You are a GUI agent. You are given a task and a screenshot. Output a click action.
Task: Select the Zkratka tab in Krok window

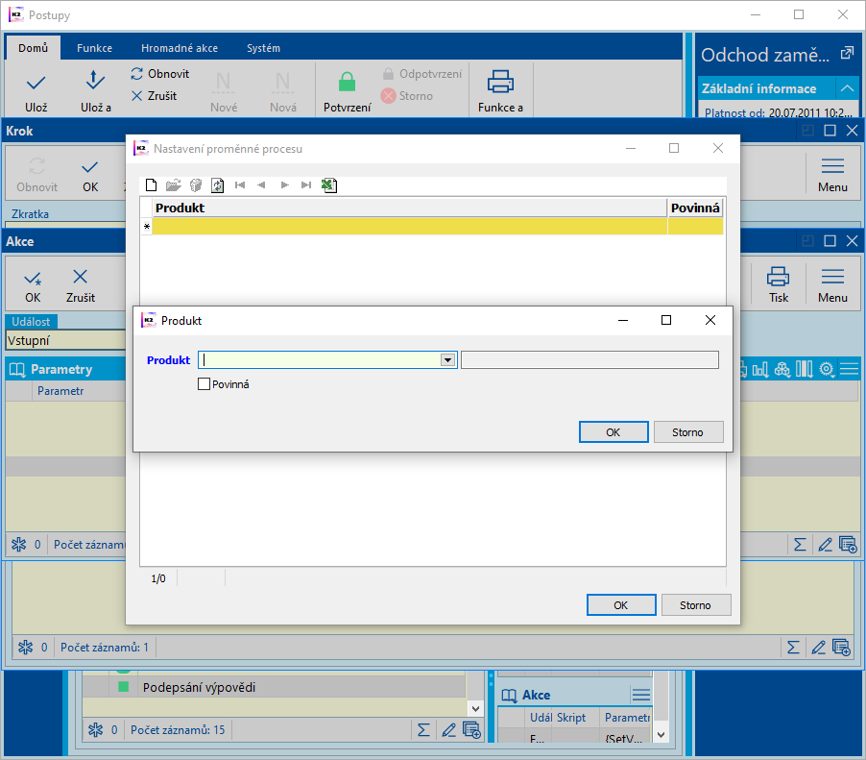click(x=31, y=214)
